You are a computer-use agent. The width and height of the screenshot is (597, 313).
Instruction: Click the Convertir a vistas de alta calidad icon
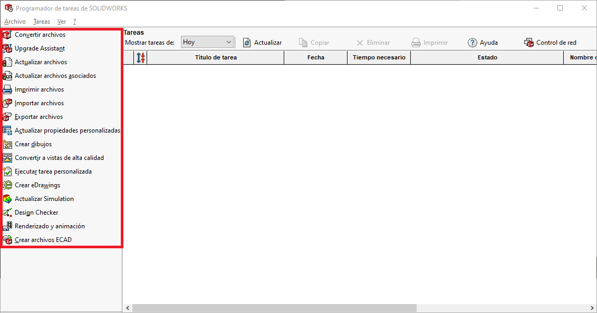7,158
